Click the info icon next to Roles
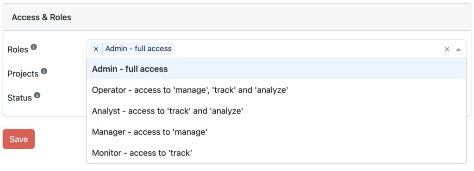Image resolution: width=474 pixels, height=171 pixels. point(34,47)
